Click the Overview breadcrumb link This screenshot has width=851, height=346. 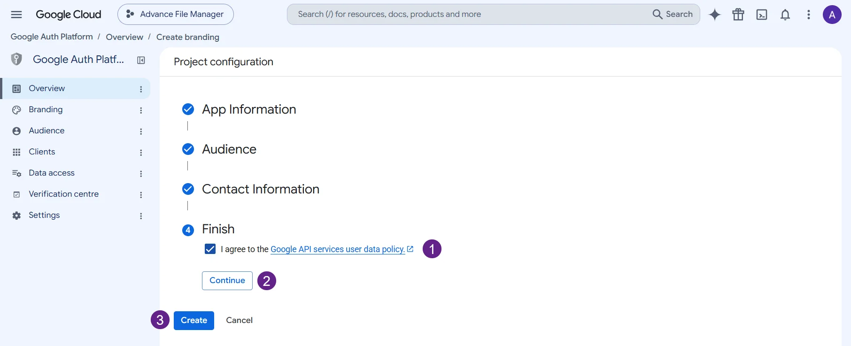(124, 37)
